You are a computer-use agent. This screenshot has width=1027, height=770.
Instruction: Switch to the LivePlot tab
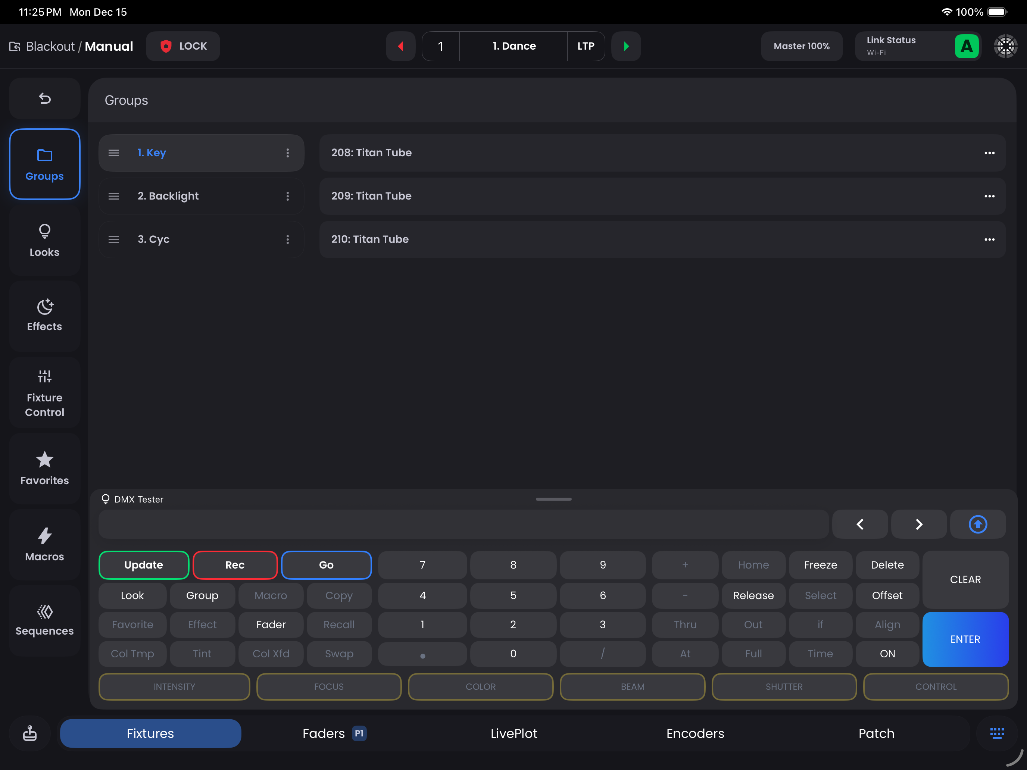(x=513, y=733)
